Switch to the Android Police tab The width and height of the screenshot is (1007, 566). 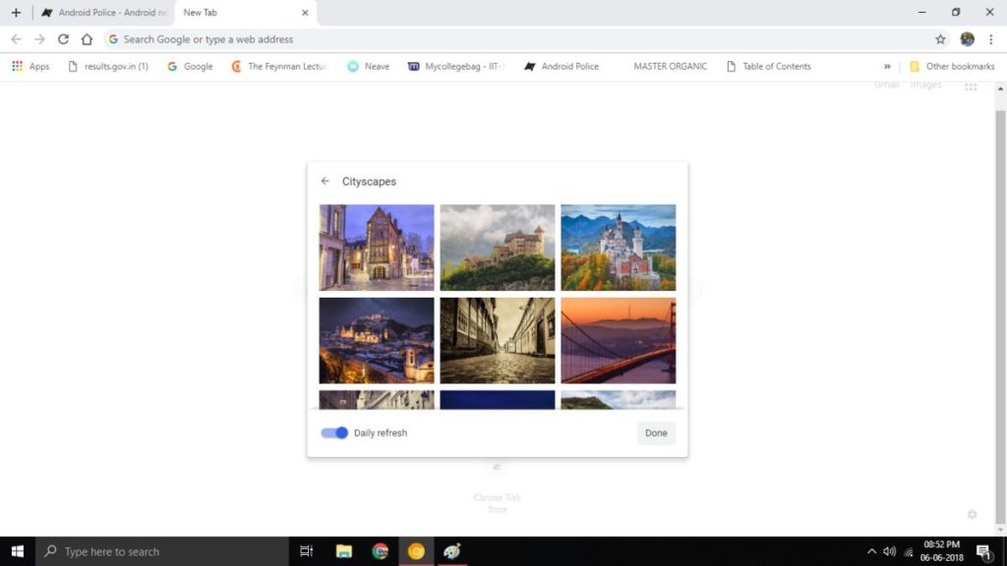(103, 13)
